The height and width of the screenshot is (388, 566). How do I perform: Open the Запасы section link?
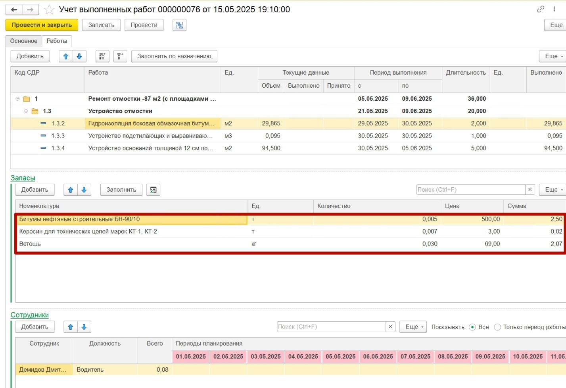pyautogui.click(x=23, y=178)
